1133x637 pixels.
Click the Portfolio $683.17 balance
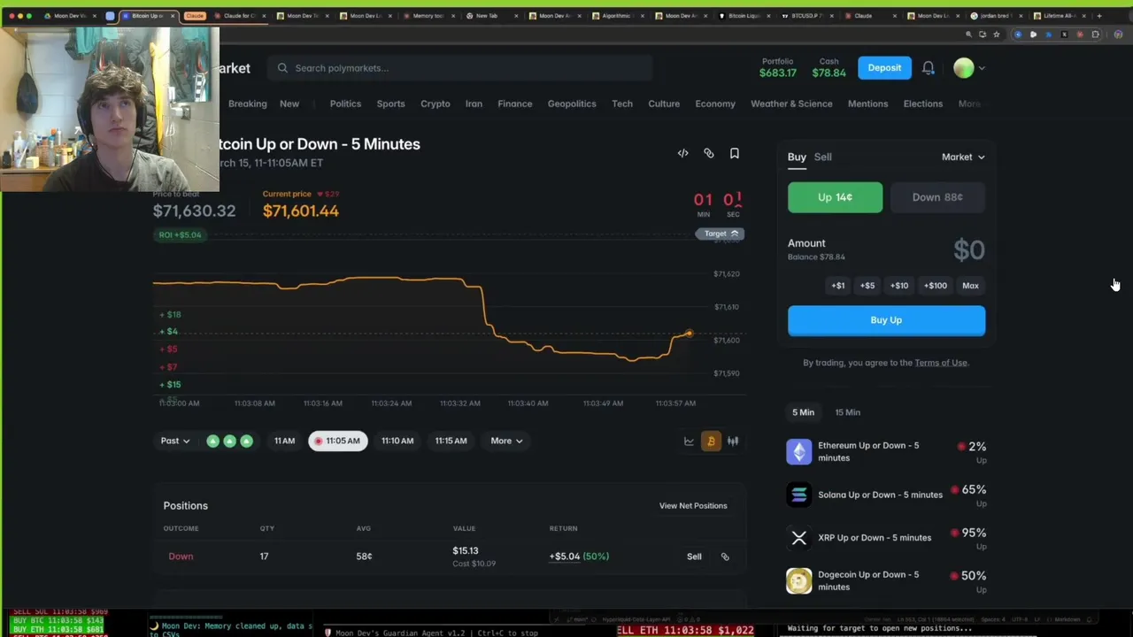pyautogui.click(x=778, y=68)
